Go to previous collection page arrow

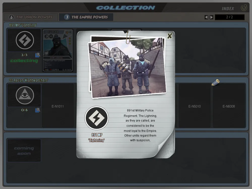pos(206,17)
